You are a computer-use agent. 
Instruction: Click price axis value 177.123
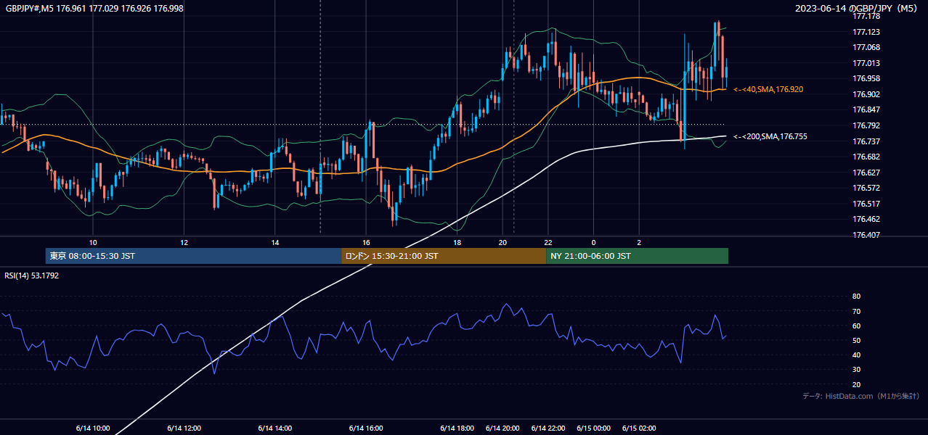[866, 32]
